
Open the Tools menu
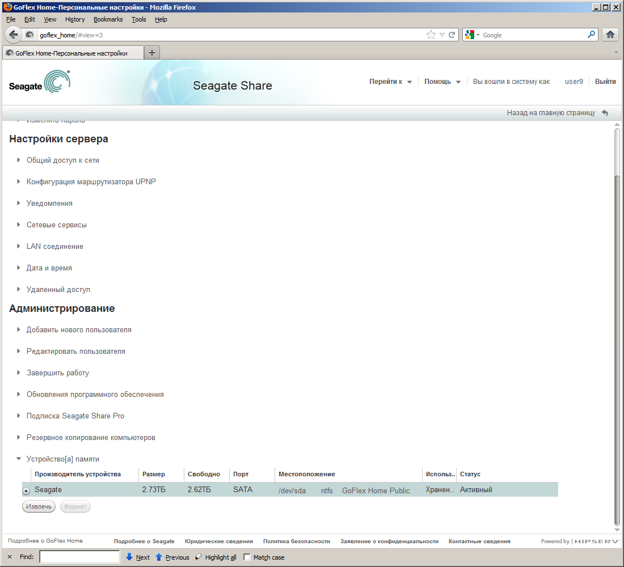point(138,19)
